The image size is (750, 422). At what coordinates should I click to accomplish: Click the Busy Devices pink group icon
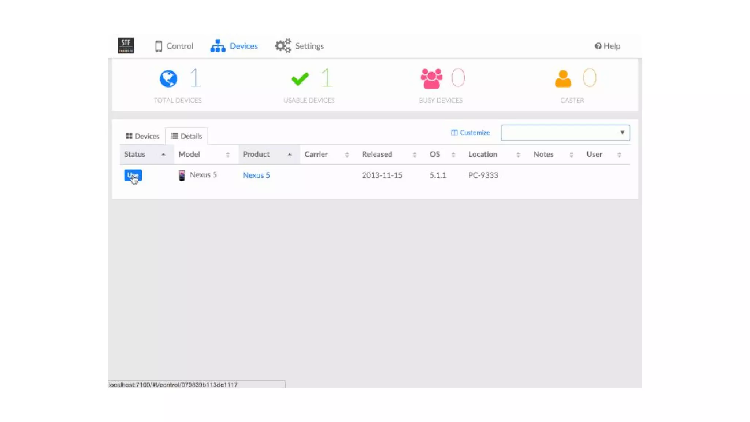click(x=431, y=78)
